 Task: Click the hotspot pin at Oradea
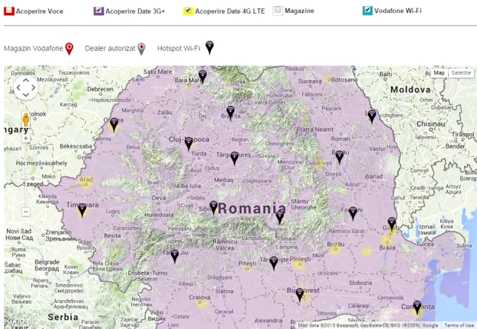tap(114, 124)
